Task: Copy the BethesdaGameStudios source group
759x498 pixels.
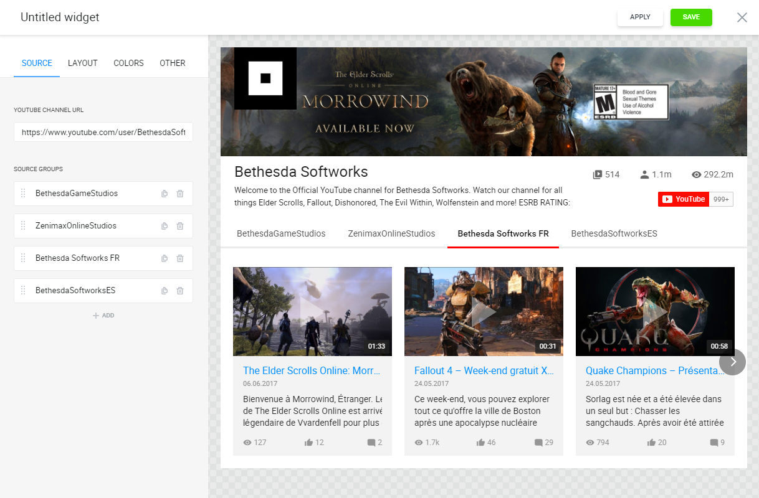Action: tap(165, 194)
